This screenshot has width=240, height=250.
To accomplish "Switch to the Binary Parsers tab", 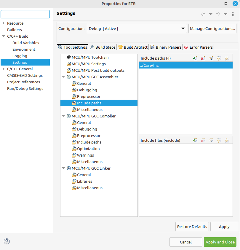I will click(x=166, y=47).
